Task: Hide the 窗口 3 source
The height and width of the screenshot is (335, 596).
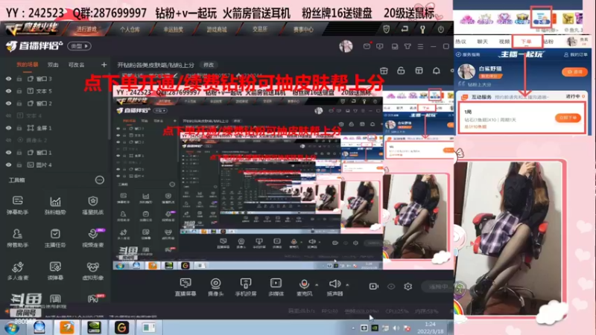Action: point(8,79)
